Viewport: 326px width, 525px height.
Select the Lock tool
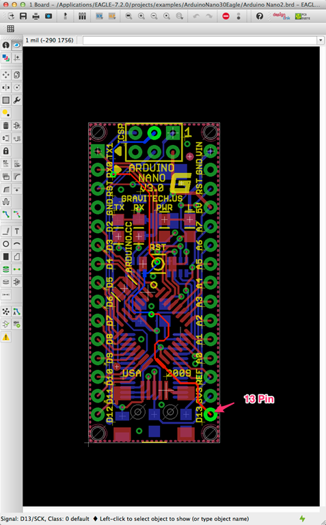pyautogui.click(x=6, y=151)
